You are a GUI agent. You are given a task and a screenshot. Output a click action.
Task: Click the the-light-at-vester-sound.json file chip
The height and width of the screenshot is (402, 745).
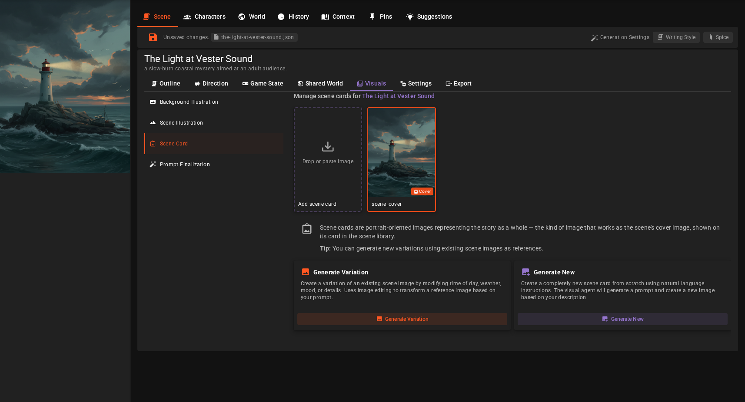[254, 37]
